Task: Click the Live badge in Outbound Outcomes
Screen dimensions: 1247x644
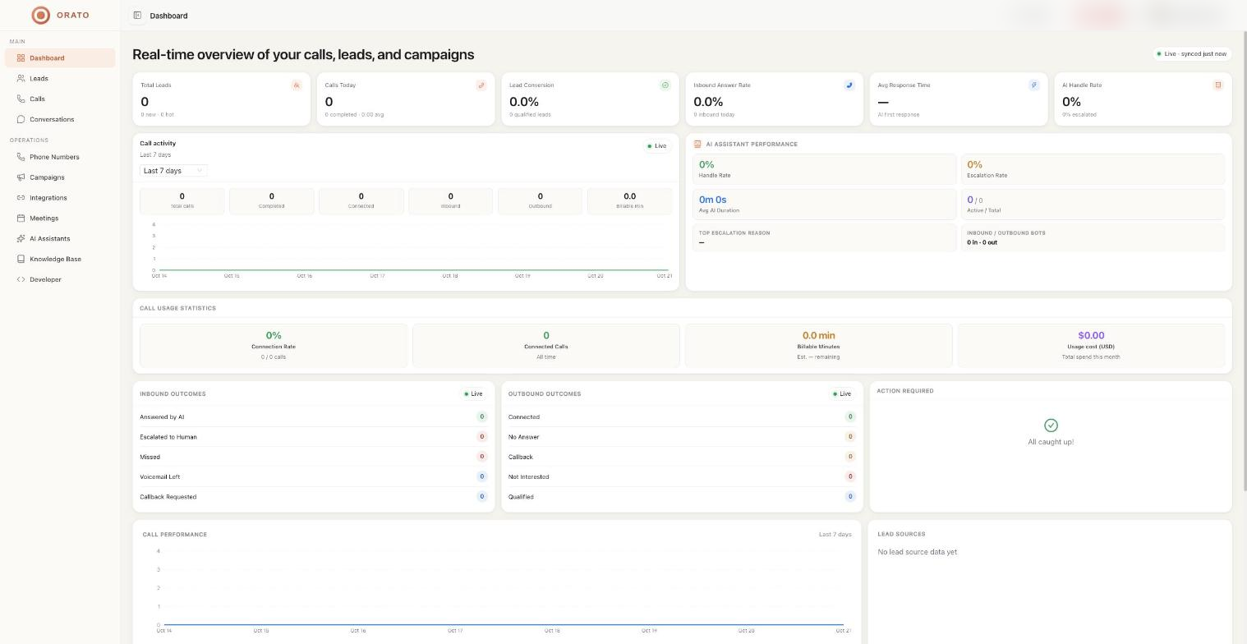Action: tap(841, 394)
